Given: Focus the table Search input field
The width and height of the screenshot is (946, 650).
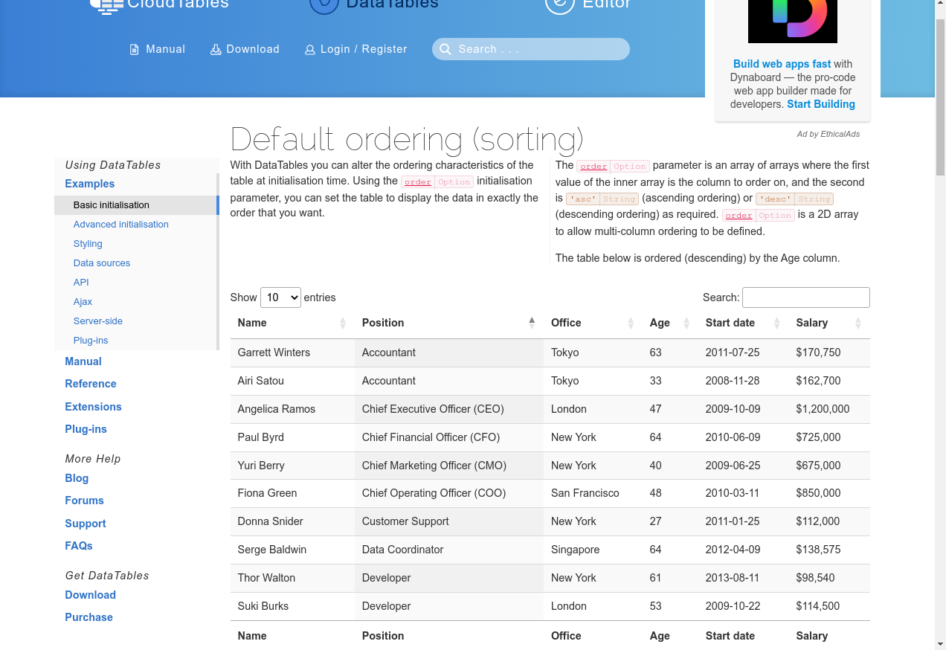Looking at the screenshot, I should point(805,297).
